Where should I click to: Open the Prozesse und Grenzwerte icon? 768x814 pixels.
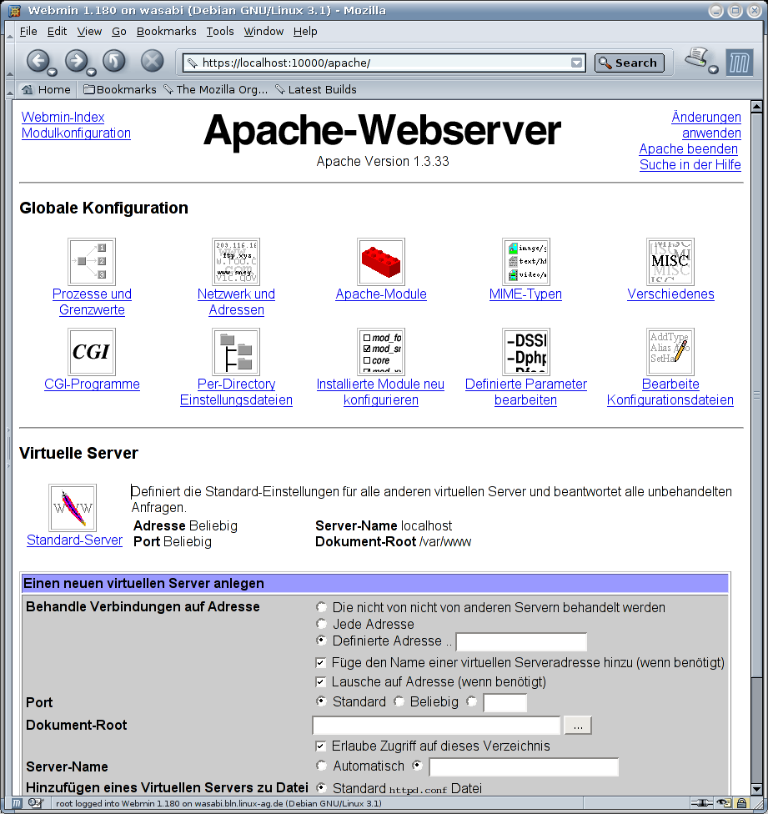[92, 262]
